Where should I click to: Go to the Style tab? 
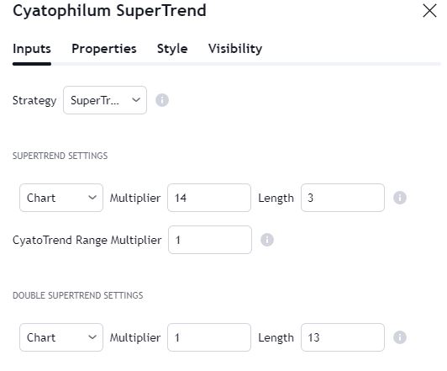click(x=172, y=49)
